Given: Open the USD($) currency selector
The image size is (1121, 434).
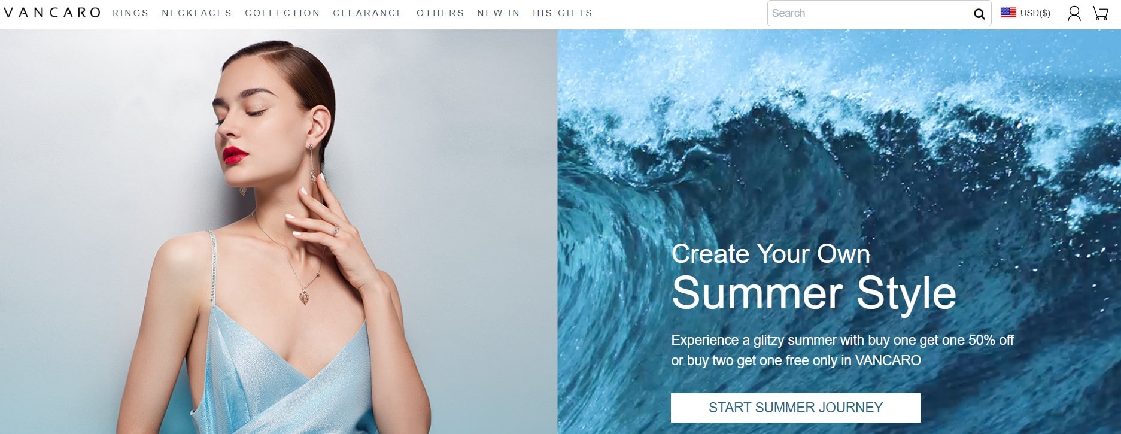Looking at the screenshot, I should [x=1035, y=13].
